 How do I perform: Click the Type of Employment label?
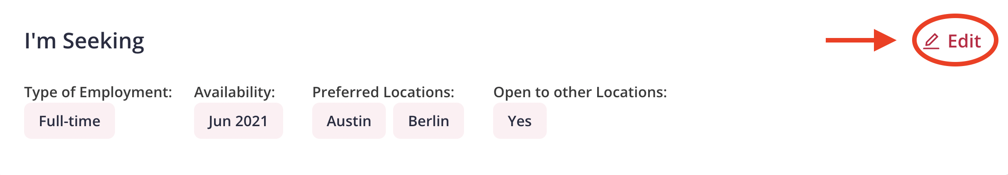point(98,92)
